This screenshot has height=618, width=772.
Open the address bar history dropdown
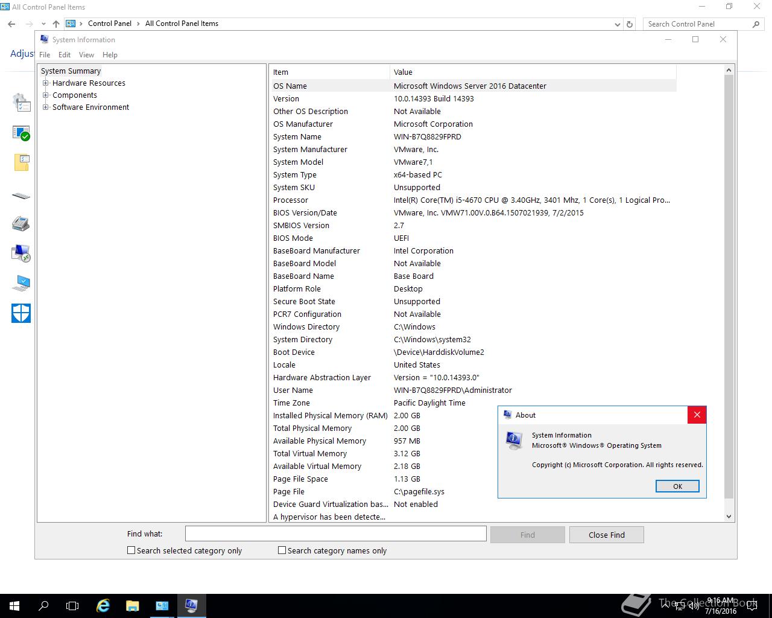click(617, 24)
